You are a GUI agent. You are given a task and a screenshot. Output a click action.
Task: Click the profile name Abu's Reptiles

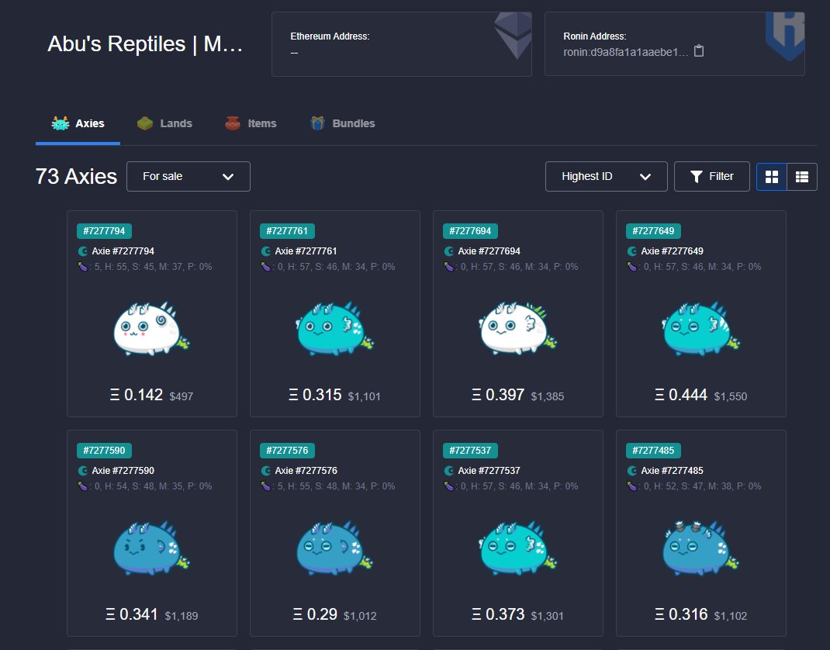[x=145, y=44]
